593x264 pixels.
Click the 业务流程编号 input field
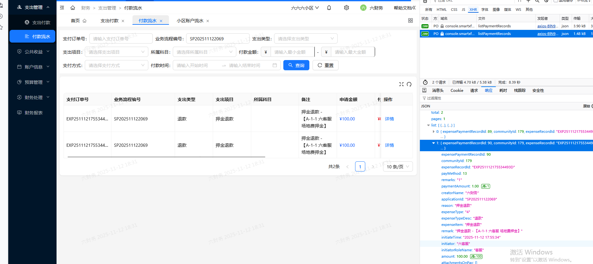tap(218, 39)
